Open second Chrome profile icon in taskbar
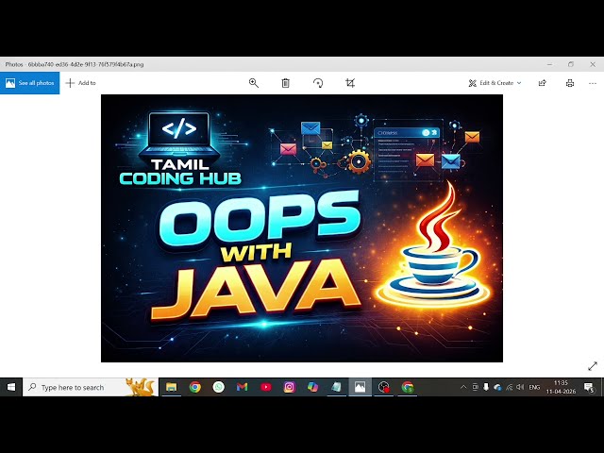The image size is (604, 453). (x=407, y=387)
